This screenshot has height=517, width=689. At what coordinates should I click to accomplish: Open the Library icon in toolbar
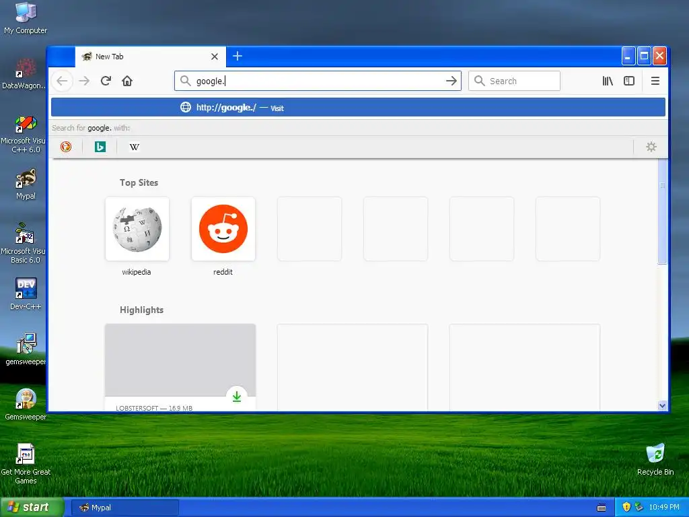[x=608, y=81]
